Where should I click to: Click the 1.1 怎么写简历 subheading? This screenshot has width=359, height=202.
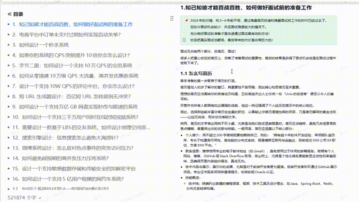click(x=196, y=74)
